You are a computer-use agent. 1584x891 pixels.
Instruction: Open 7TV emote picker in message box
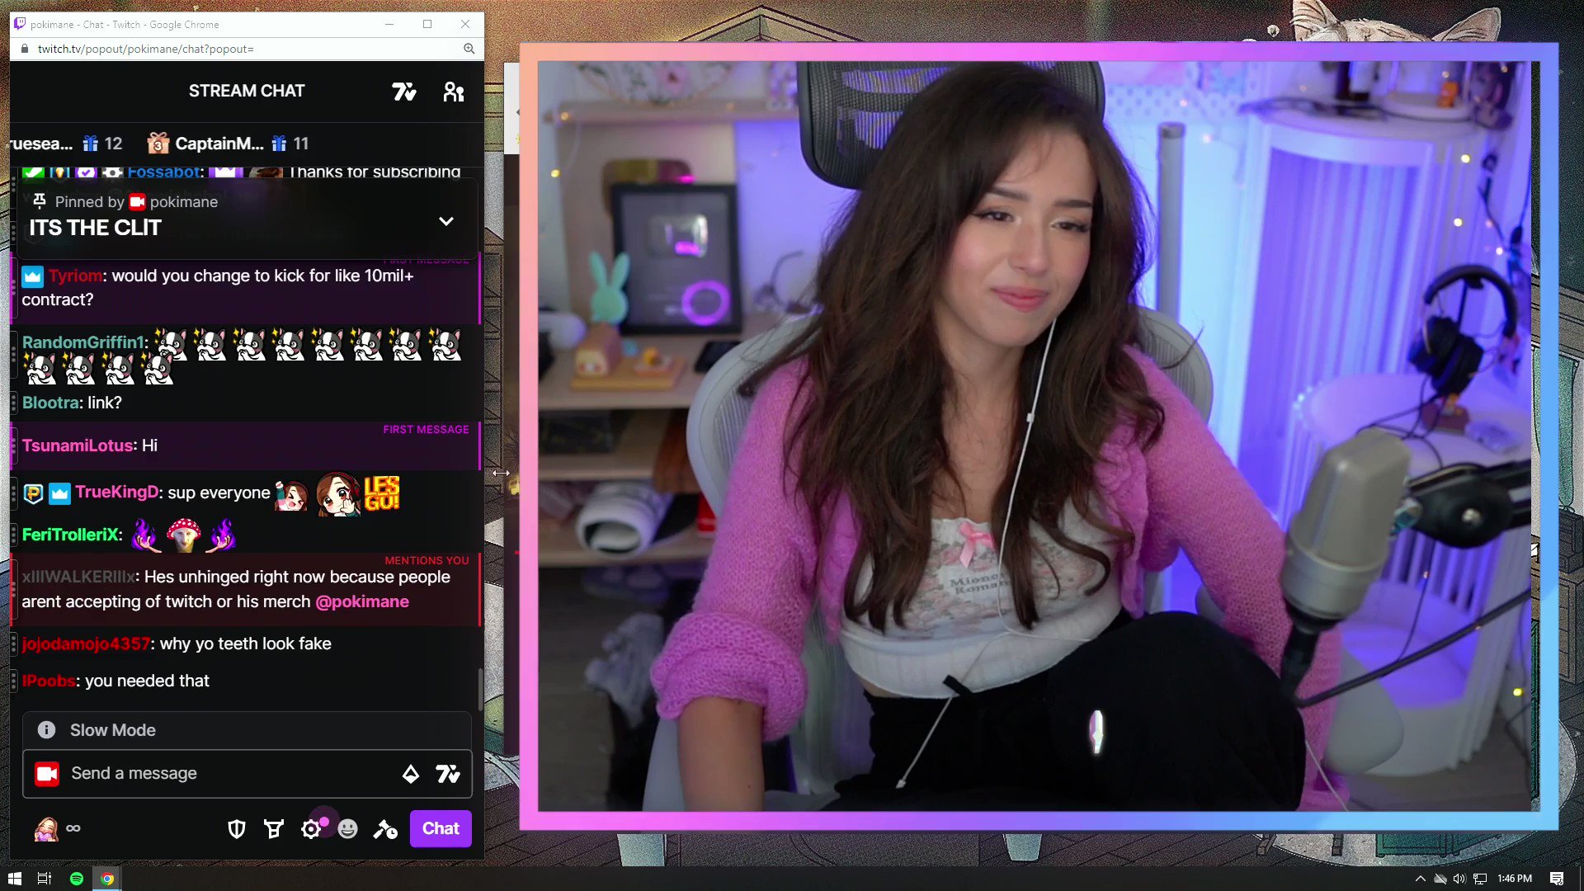pos(447,774)
